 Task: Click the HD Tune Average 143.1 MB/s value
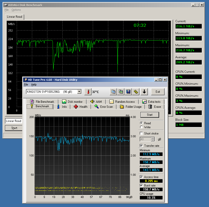(151, 170)
